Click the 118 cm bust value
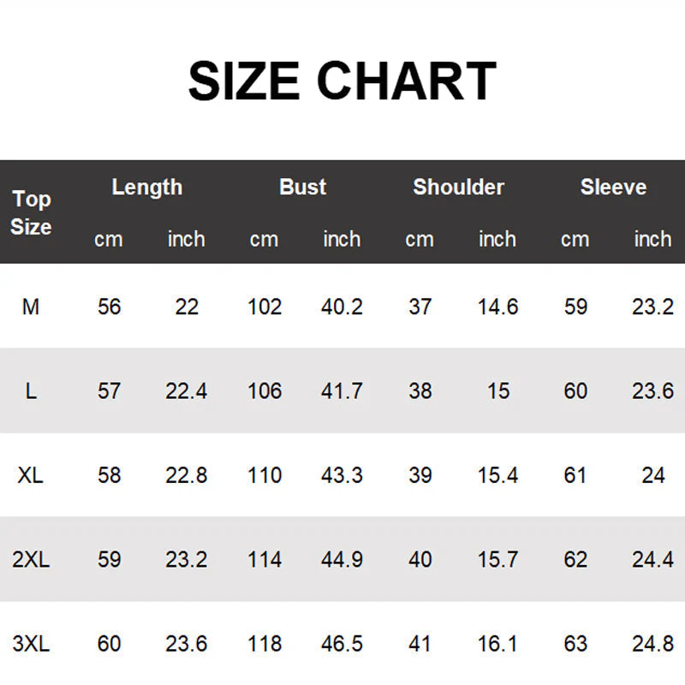This screenshot has height=685, width=685. click(x=264, y=643)
